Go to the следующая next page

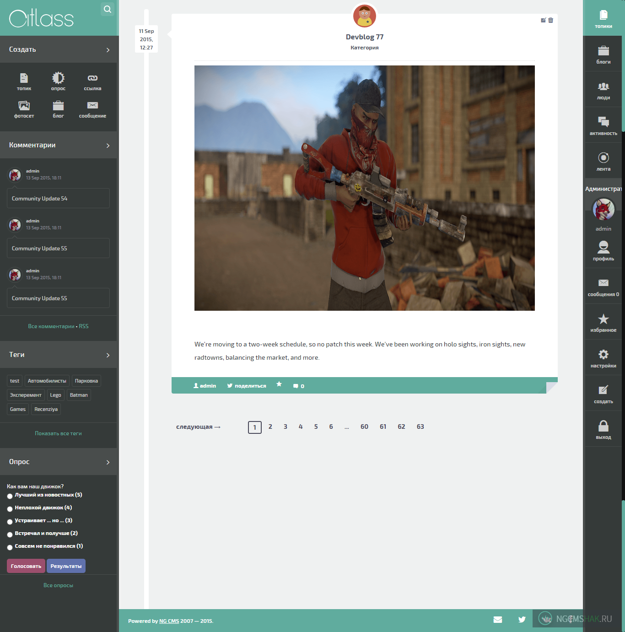click(199, 427)
